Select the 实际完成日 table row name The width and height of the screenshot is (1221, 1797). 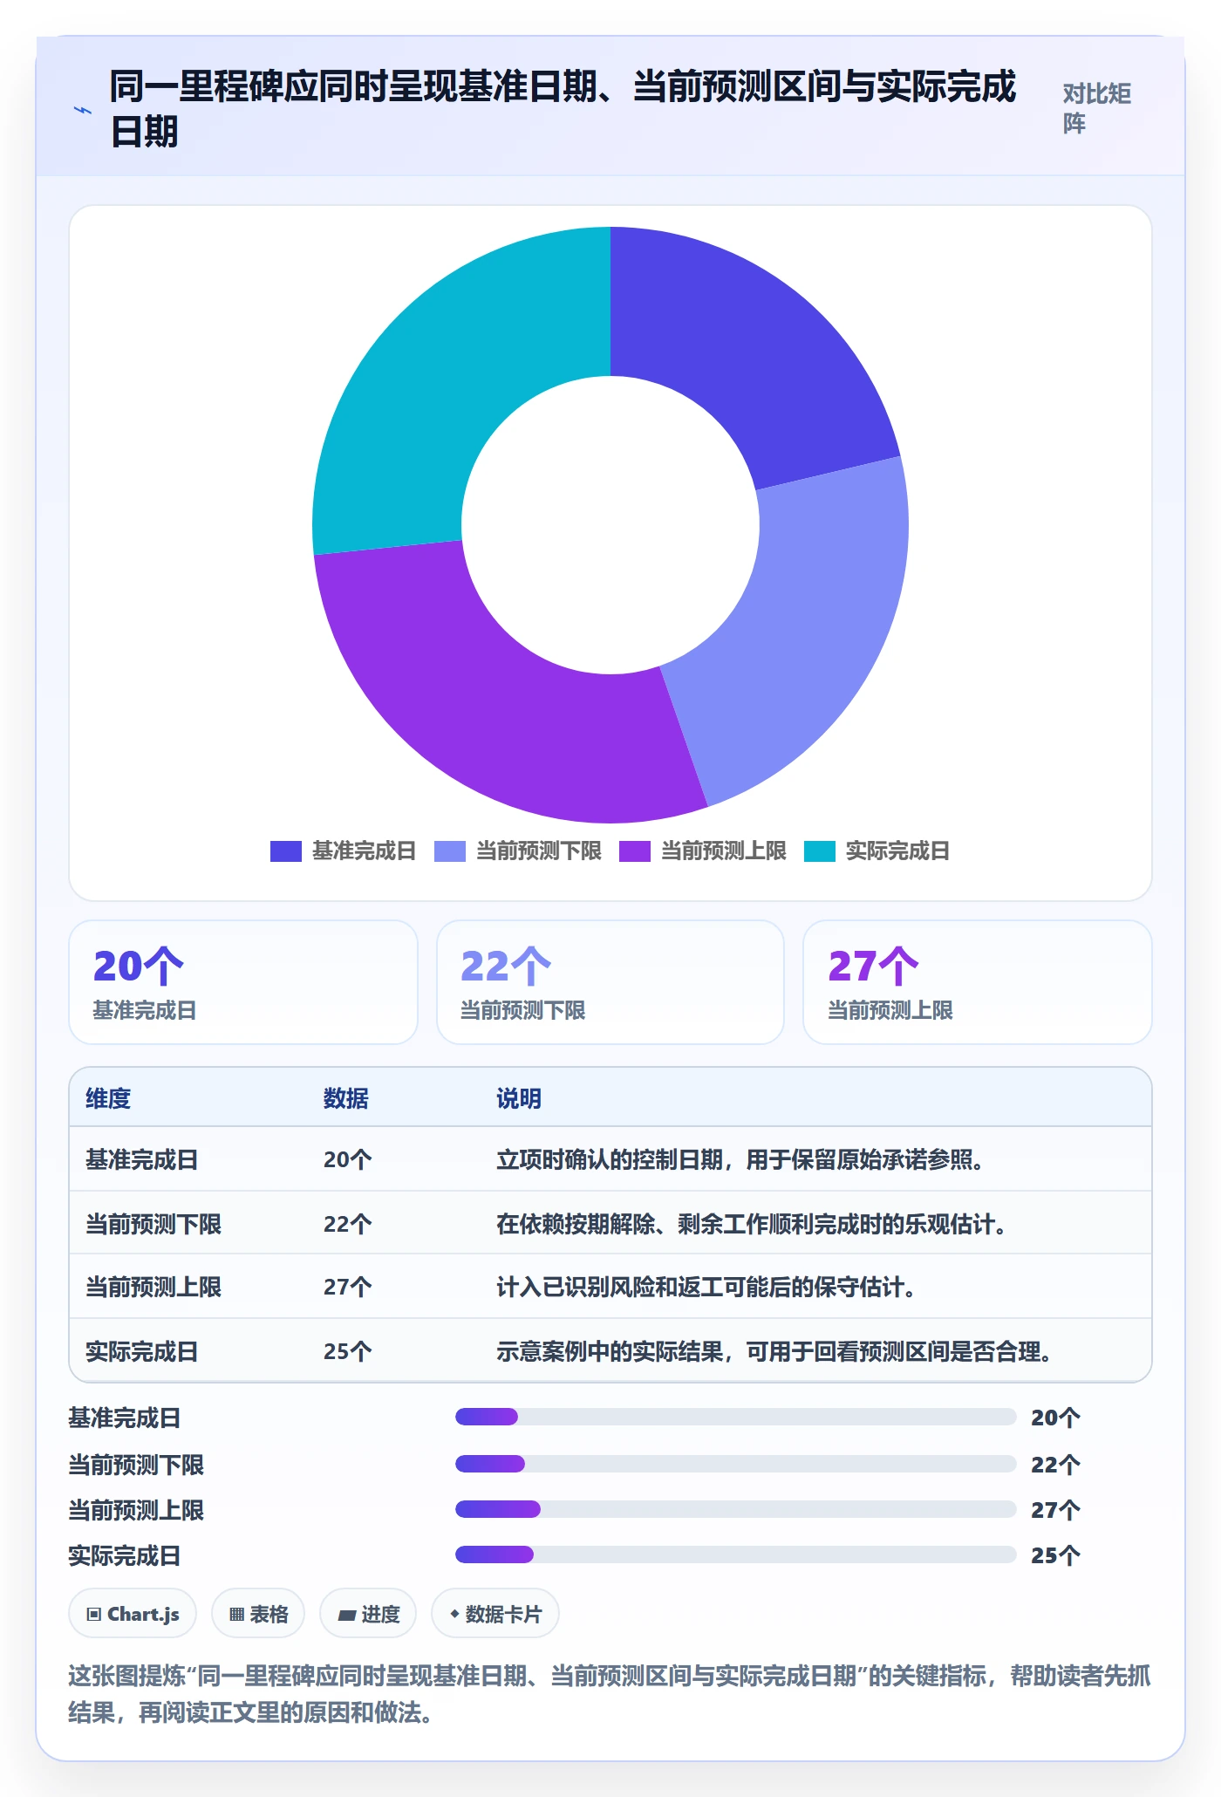click(142, 1351)
